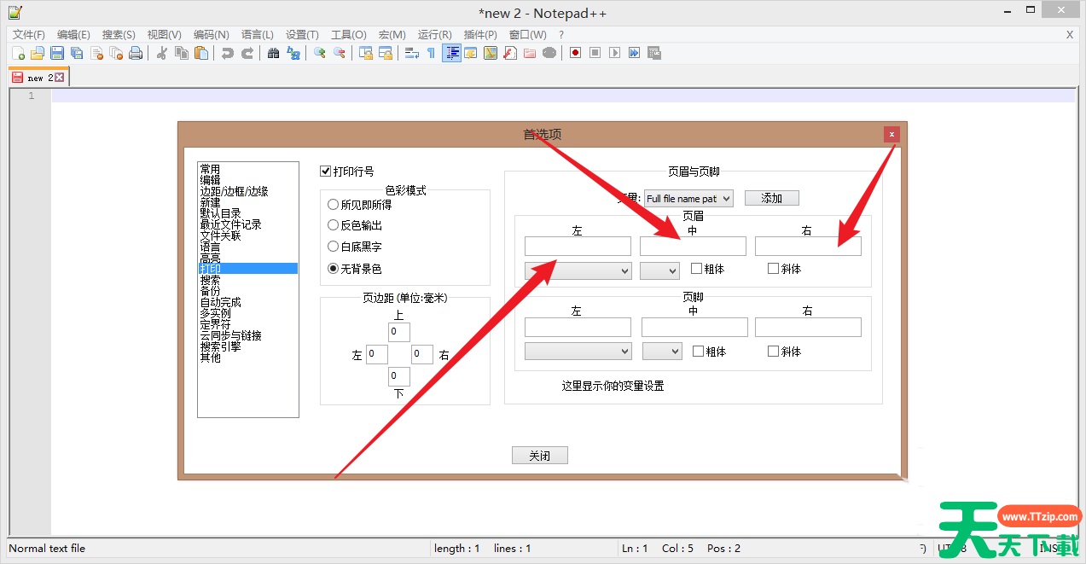Click the Find toolbar icon
Image resolution: width=1086 pixels, height=564 pixels.
pos(271,53)
